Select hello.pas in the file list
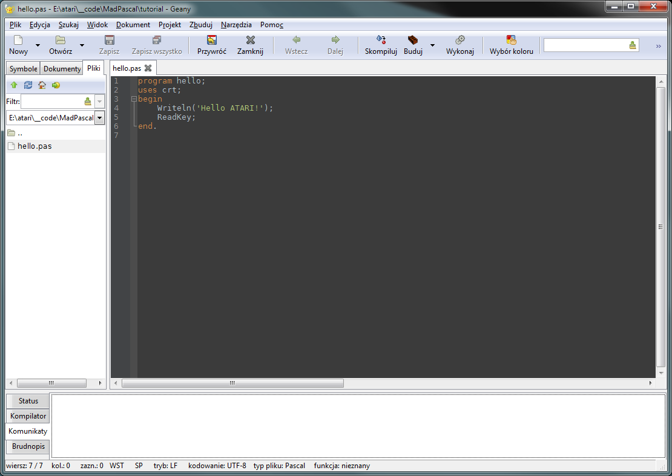Image resolution: width=672 pixels, height=476 pixels. click(x=35, y=146)
